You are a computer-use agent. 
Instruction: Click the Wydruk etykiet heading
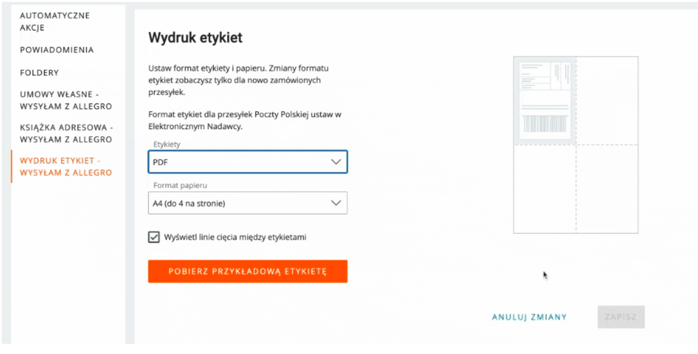pyautogui.click(x=196, y=38)
